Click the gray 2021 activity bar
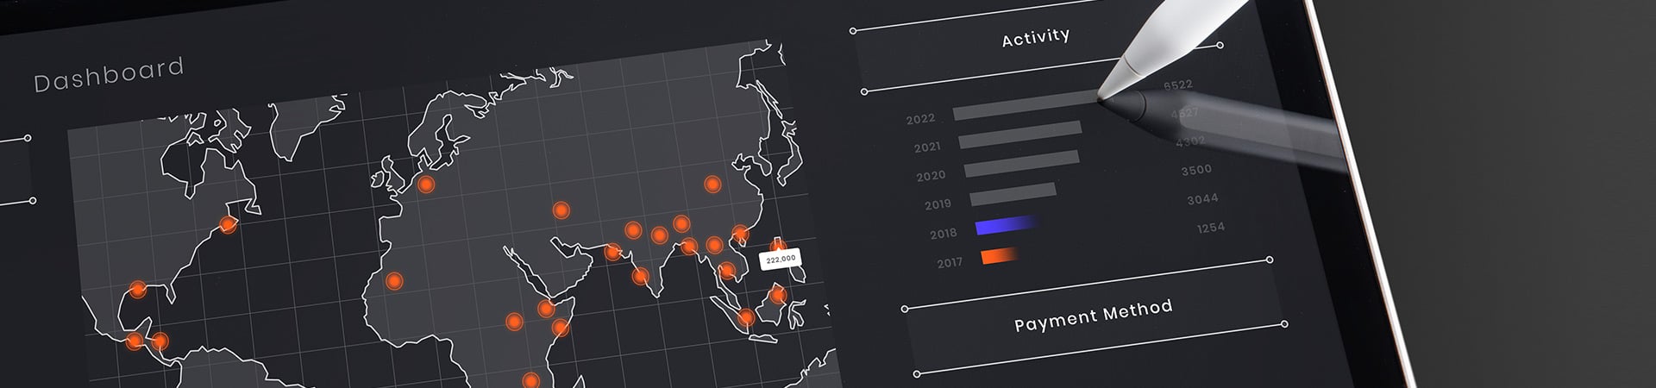The height and width of the screenshot is (388, 1656). click(1019, 135)
